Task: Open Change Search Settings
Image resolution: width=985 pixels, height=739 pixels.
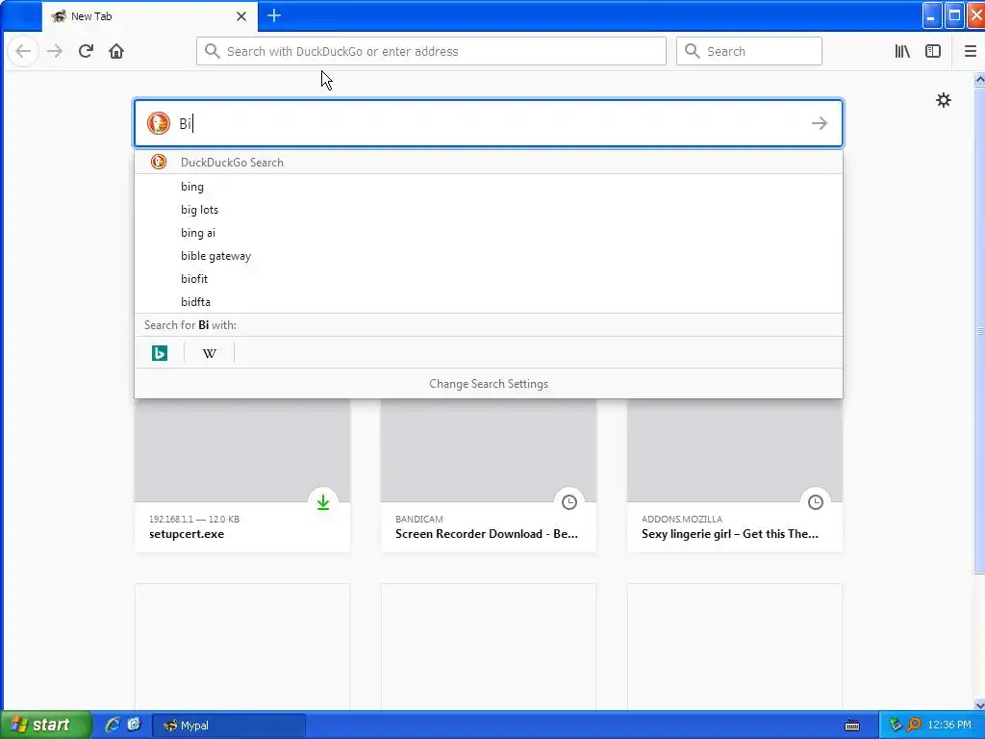Action: [x=488, y=384]
